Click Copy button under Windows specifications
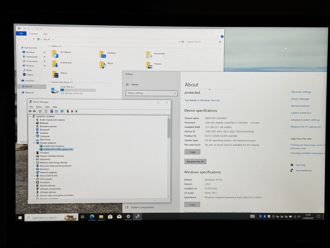This screenshot has width=330, height=248. [192, 205]
